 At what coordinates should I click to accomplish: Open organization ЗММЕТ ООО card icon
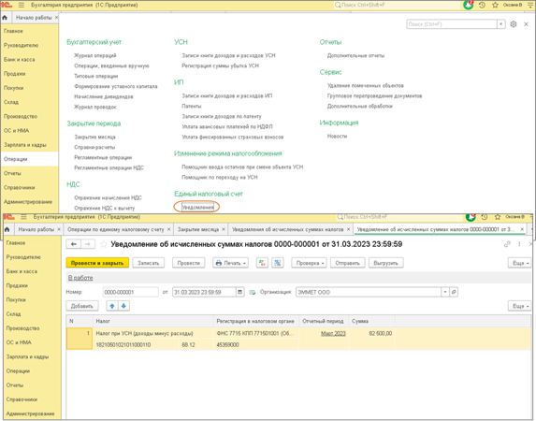[454, 292]
